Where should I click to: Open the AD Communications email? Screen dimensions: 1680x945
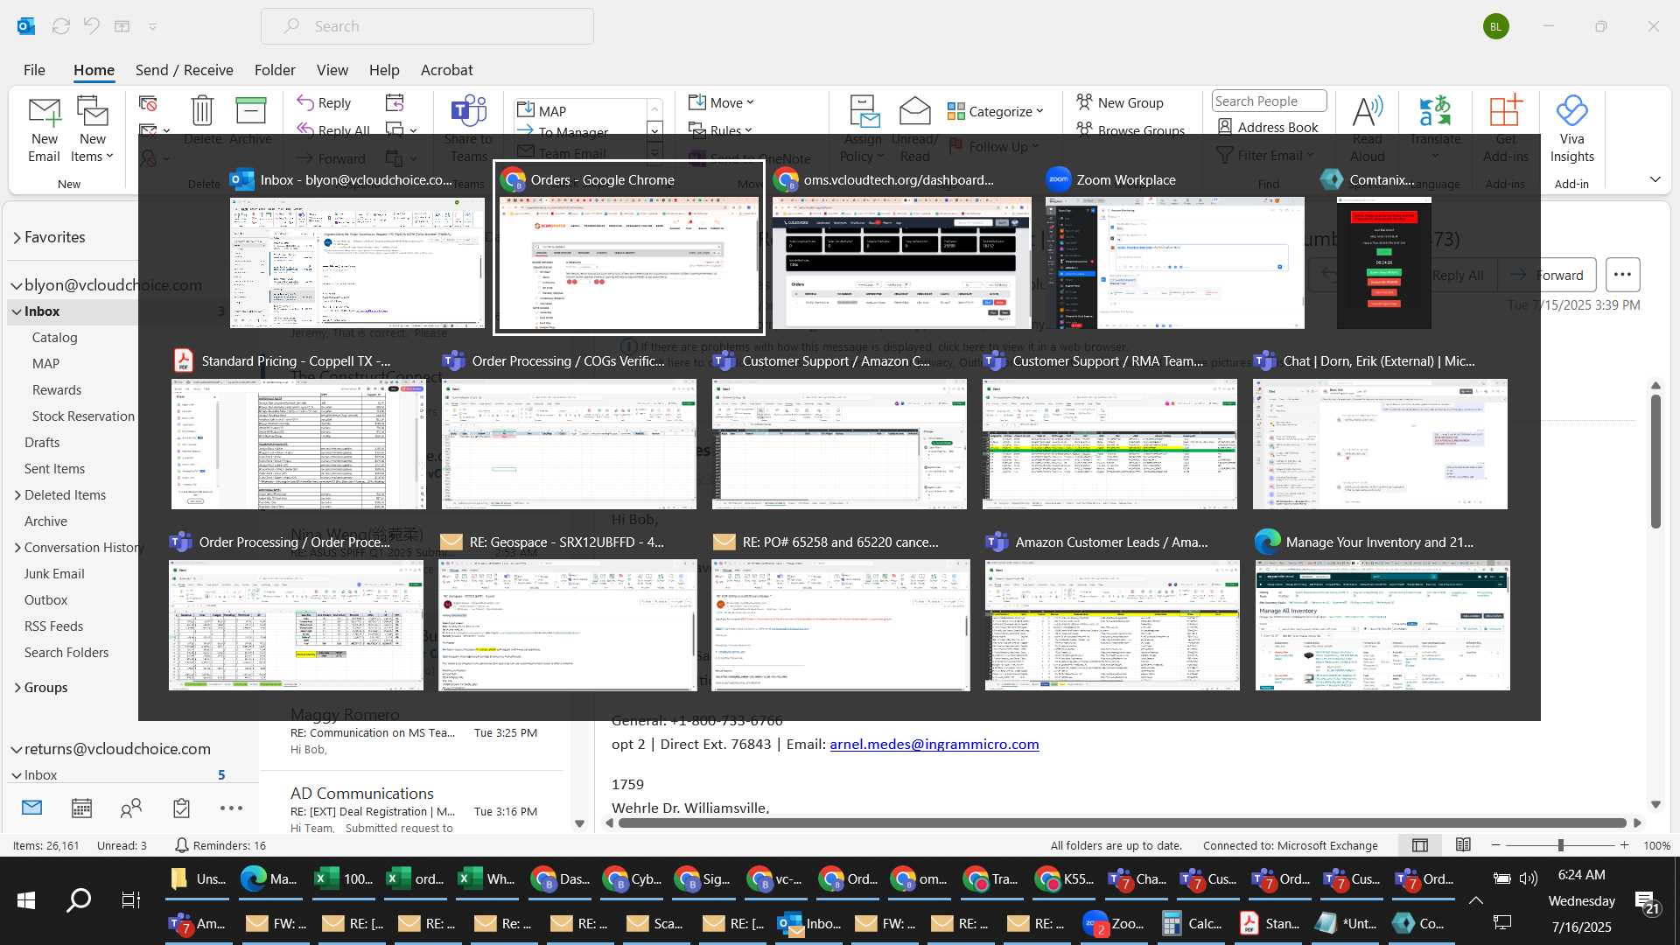[x=416, y=808]
